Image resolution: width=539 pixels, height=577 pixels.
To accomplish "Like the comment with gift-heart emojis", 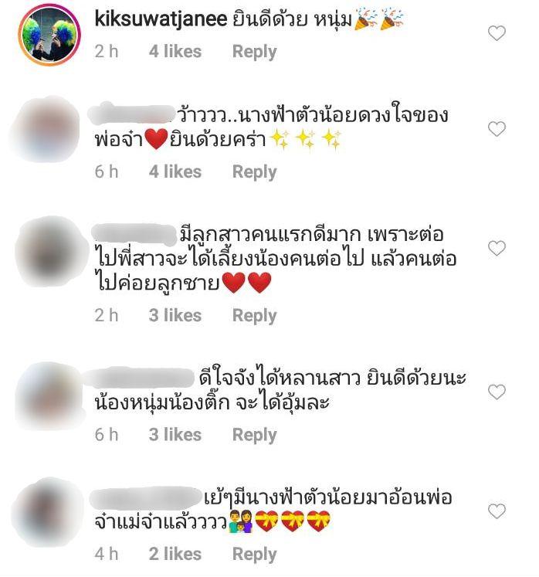I will [497, 511].
